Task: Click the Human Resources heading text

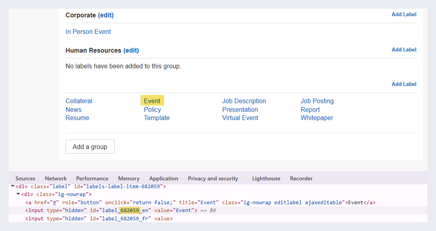Action: click(93, 51)
